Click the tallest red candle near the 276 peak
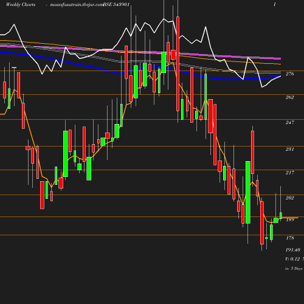Image resolution: width=304 pixels, height=304 pixels. pos(178,64)
